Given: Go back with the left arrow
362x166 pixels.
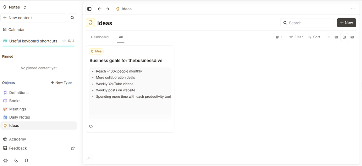Looking at the screenshot, I should [99, 9].
